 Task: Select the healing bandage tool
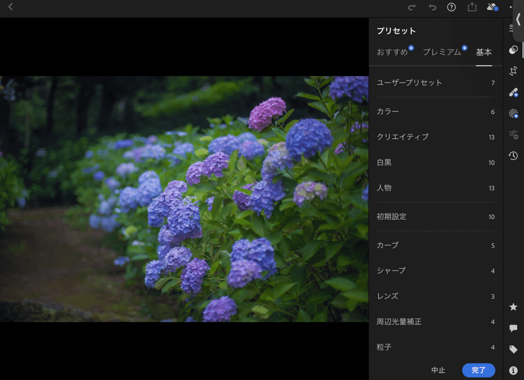514,92
